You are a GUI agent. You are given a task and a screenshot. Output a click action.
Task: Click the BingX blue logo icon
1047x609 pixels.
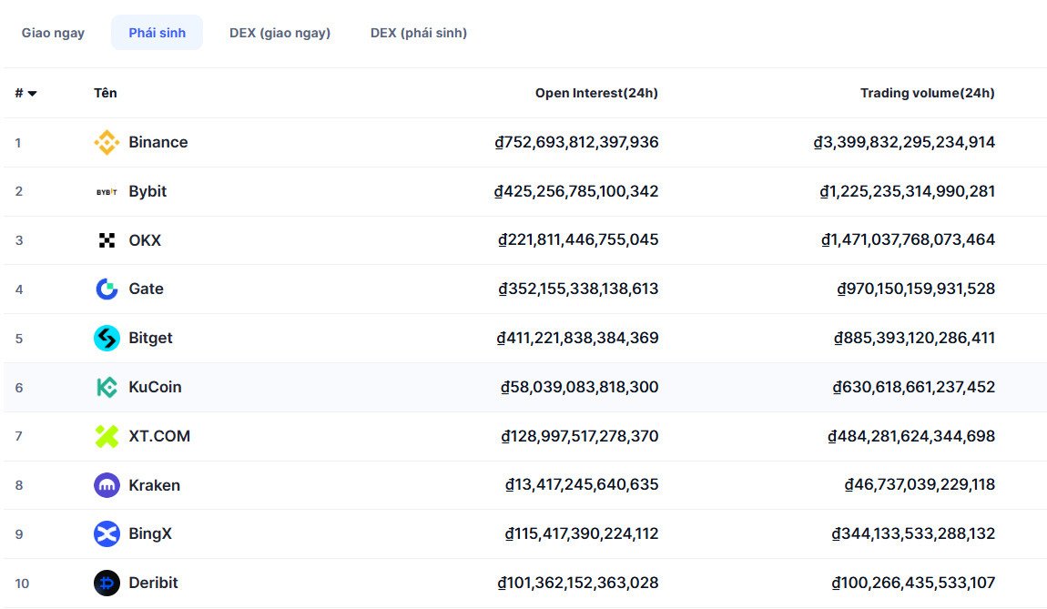tap(107, 534)
